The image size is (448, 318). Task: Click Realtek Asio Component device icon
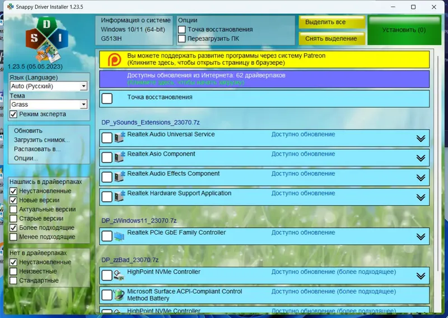(x=120, y=157)
